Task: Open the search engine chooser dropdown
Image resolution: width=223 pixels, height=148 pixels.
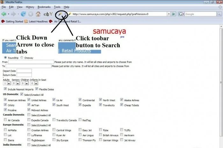Action: 183,14
